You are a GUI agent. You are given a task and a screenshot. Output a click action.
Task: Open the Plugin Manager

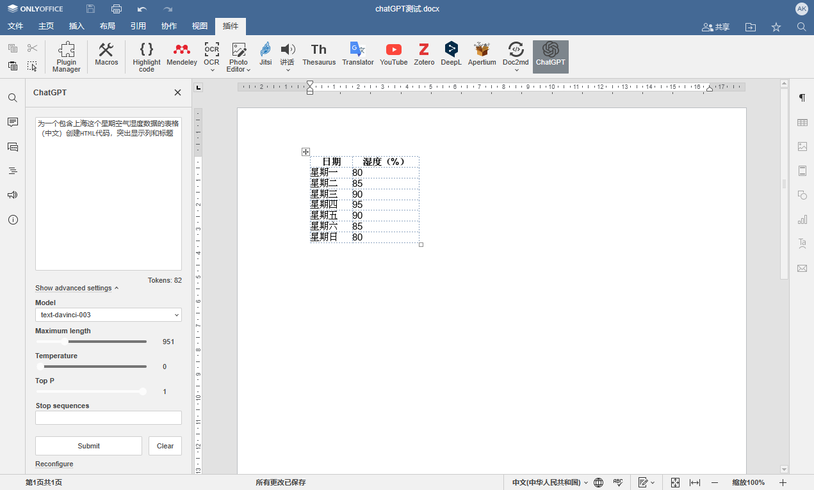click(x=67, y=57)
